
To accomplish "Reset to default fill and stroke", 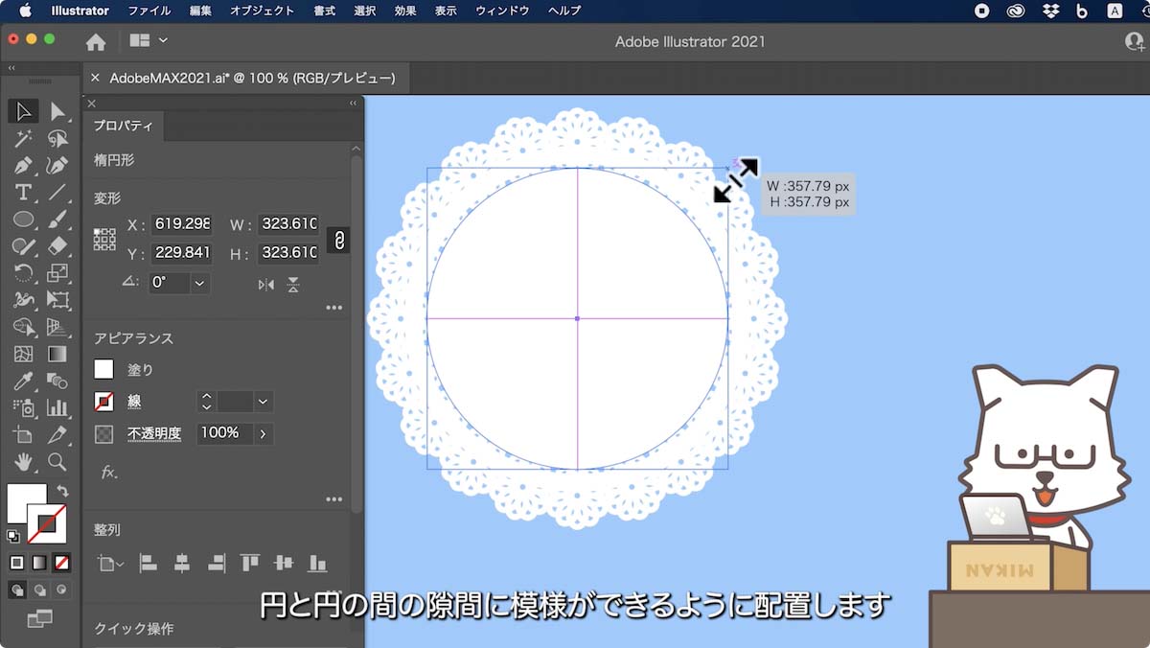I will coord(13,536).
